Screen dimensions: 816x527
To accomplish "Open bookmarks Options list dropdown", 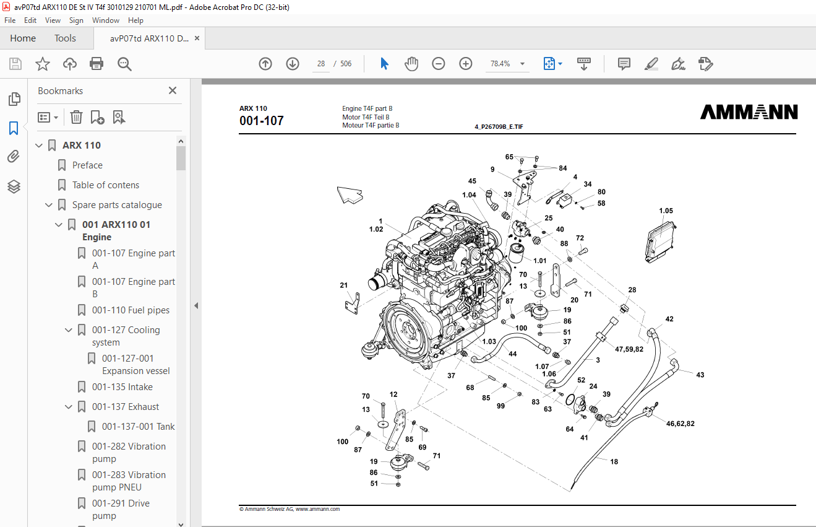I will click(x=48, y=117).
